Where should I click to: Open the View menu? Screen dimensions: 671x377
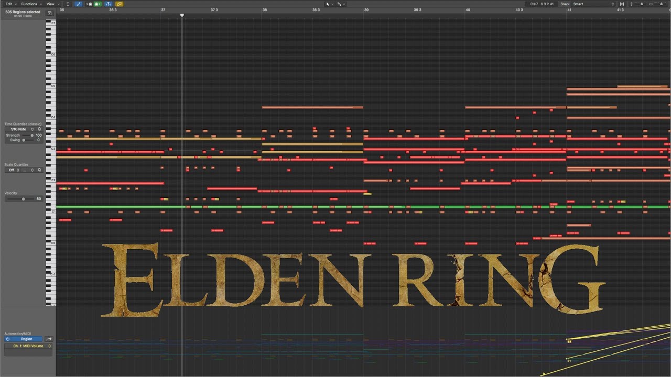[x=52, y=4]
